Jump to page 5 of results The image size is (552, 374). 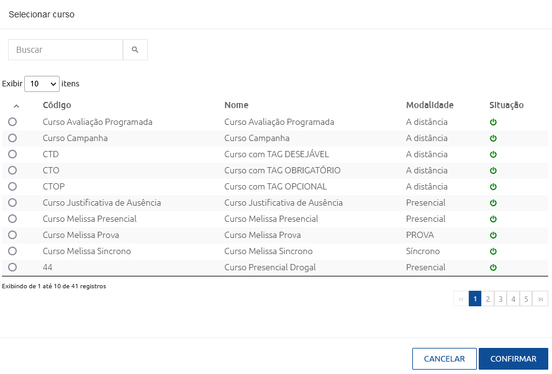tap(526, 299)
